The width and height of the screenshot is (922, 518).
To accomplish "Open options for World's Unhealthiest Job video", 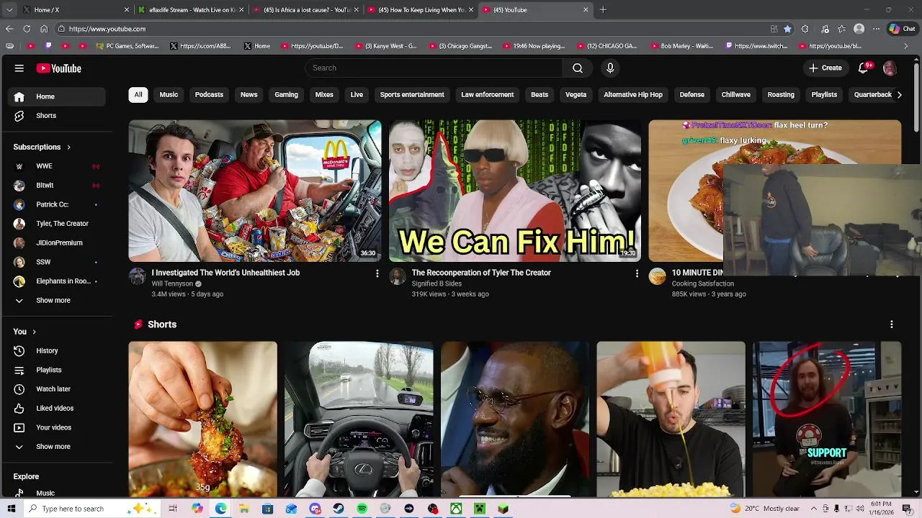I will pyautogui.click(x=377, y=273).
